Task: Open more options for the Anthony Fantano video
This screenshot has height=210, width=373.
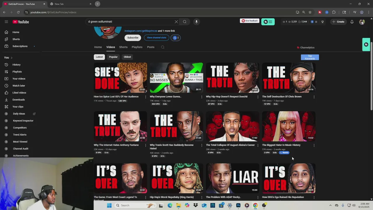Action: (146, 145)
